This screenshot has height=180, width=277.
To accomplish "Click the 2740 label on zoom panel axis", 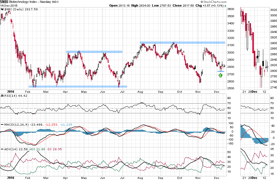I will tap(274, 88).
